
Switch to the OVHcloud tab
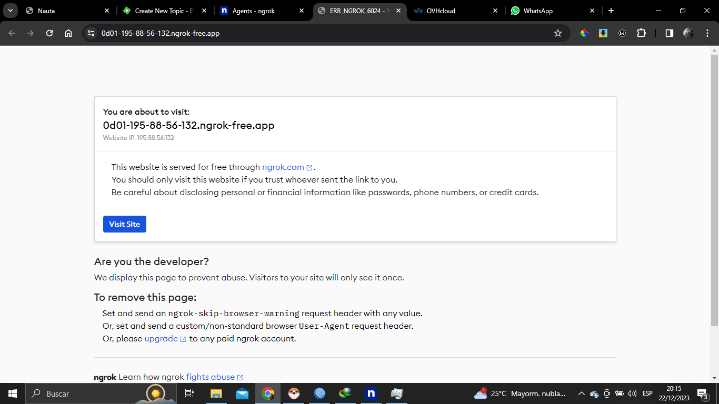(456, 11)
